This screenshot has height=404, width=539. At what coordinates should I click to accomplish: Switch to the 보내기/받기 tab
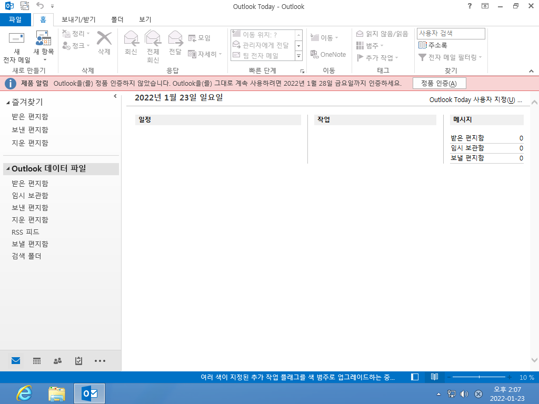(x=78, y=19)
